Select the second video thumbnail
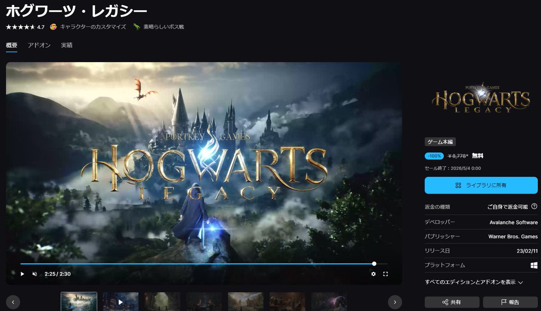Image resolution: width=541 pixels, height=311 pixels. (120, 302)
